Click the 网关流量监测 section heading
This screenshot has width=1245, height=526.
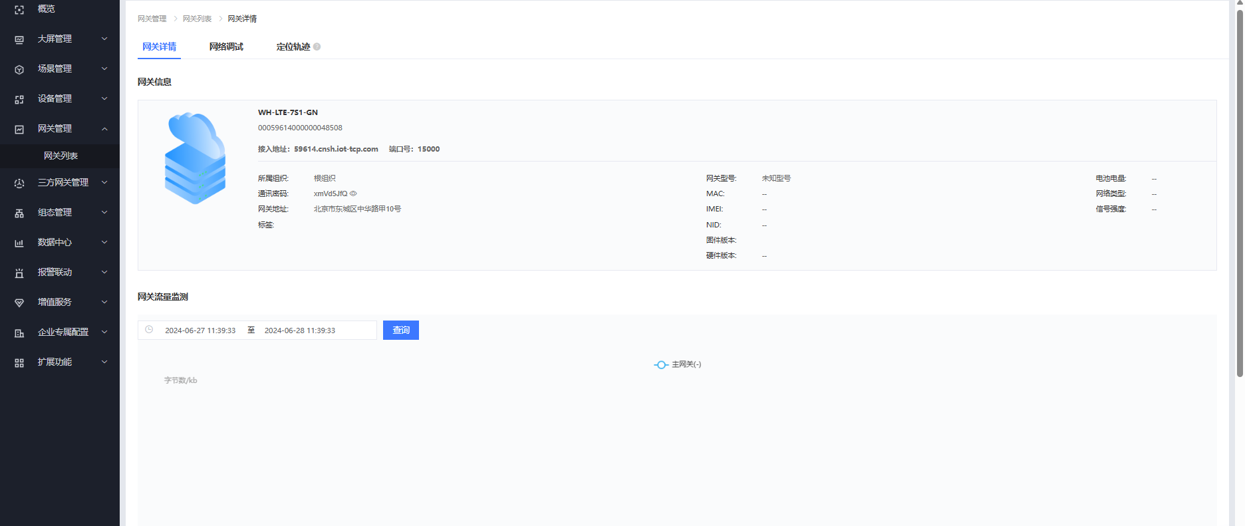pyautogui.click(x=163, y=297)
